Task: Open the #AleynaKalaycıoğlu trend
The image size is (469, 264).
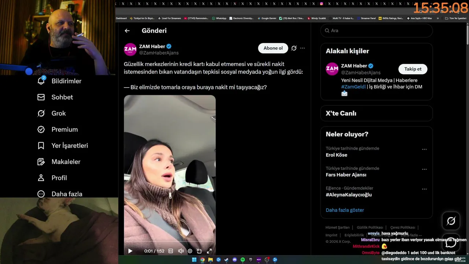Action: 349,195
